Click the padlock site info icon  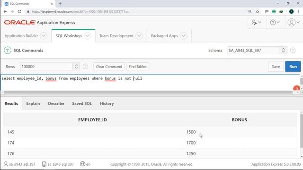28,11
